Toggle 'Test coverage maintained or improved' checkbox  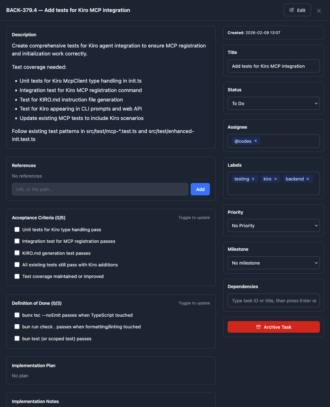pos(17,276)
